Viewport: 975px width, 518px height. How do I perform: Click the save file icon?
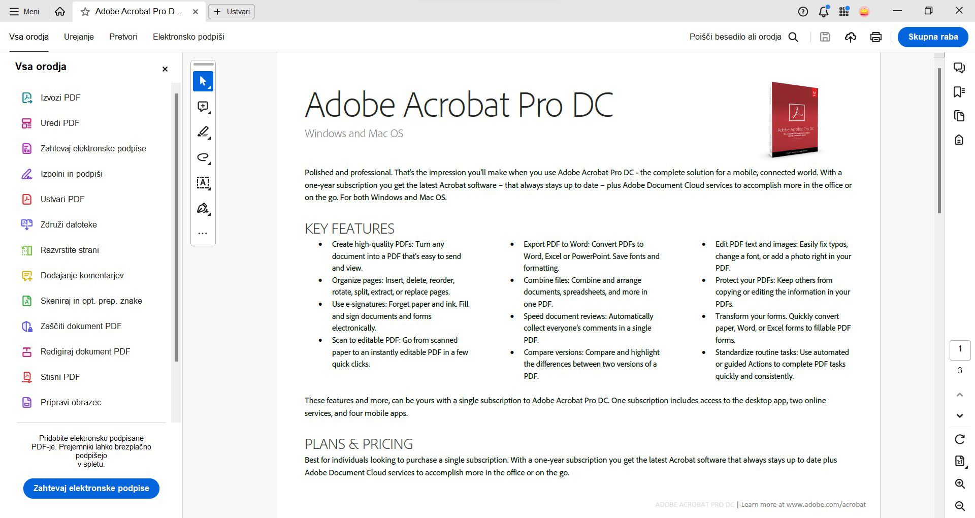click(x=825, y=37)
